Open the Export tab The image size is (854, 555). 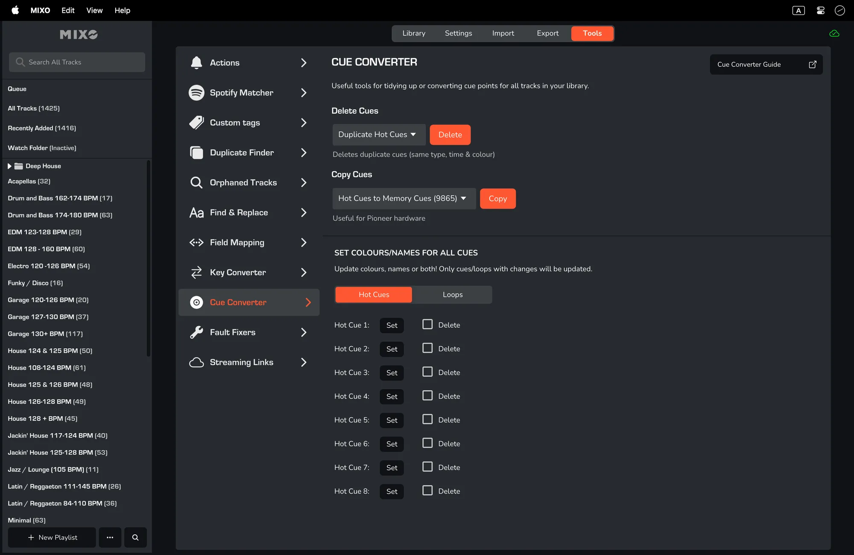click(547, 33)
